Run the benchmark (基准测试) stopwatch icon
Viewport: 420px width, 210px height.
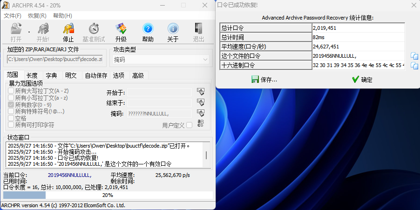[x=94, y=28]
